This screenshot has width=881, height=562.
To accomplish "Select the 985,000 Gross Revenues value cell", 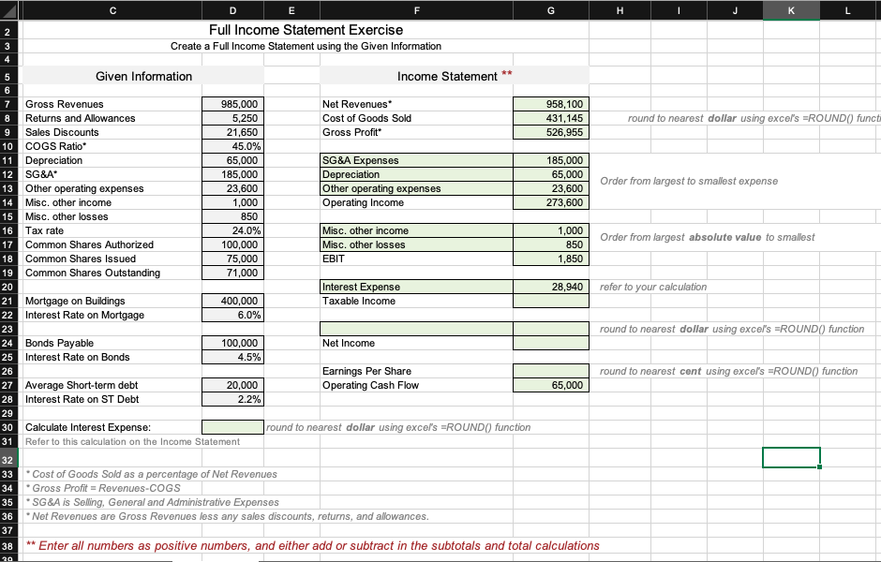I will 231,104.
